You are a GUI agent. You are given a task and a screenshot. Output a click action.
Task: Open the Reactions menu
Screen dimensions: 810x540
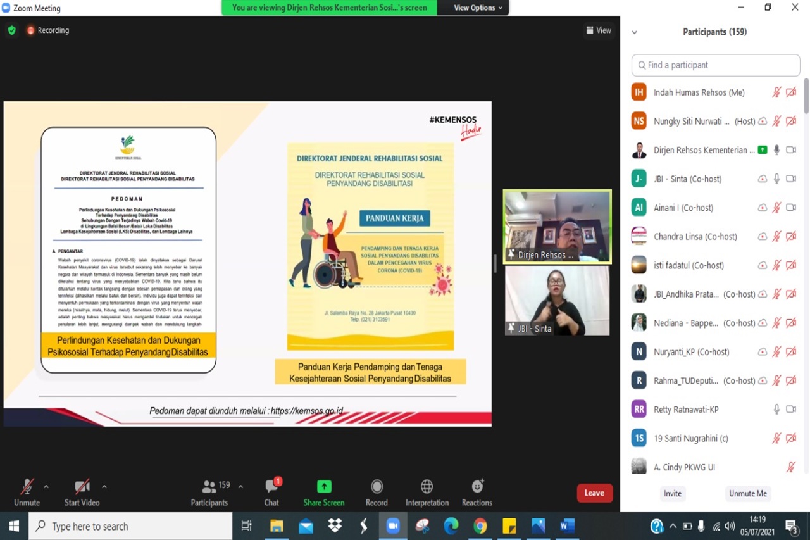pos(477,493)
